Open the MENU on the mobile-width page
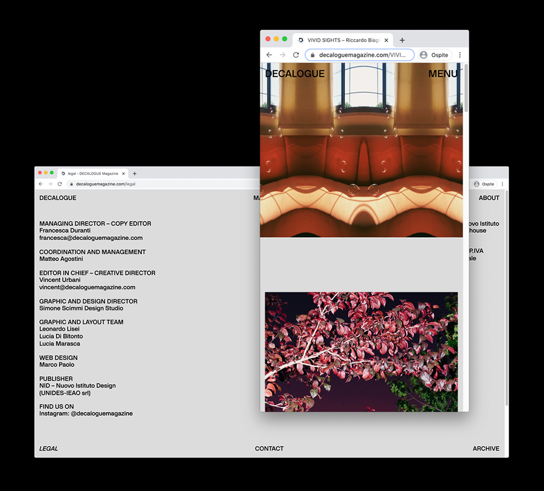544x491 pixels. tap(442, 74)
